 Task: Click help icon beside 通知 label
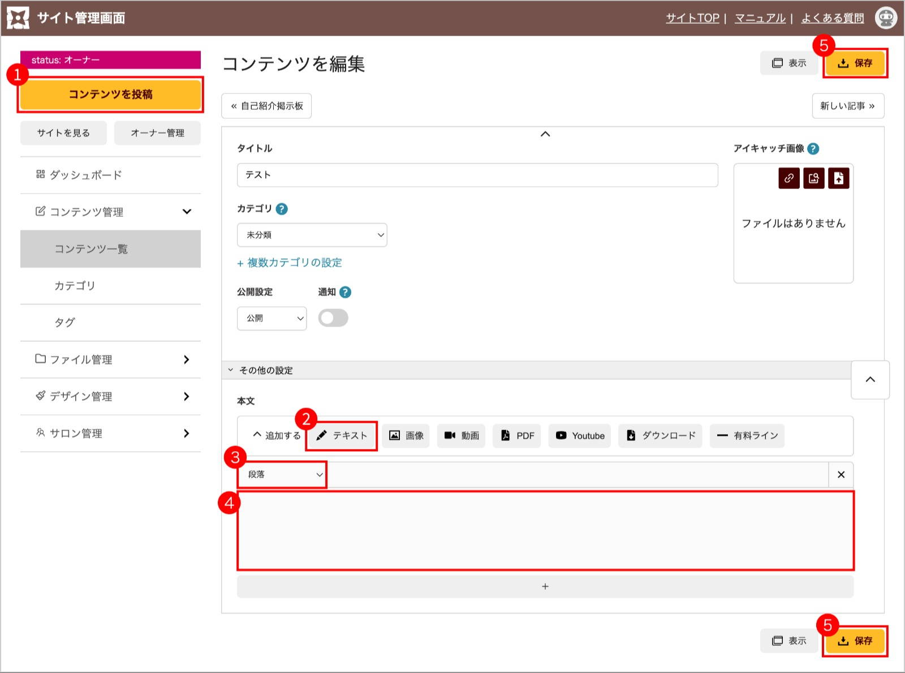pos(345,292)
